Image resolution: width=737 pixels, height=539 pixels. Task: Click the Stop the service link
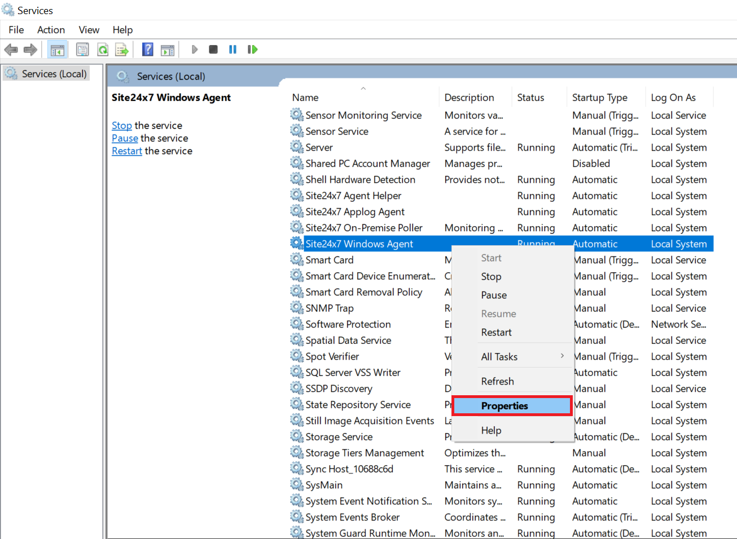[x=122, y=125]
